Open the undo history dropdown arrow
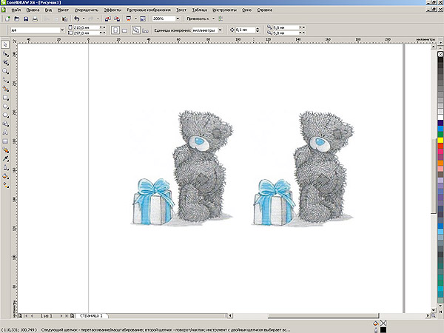 point(84,18)
